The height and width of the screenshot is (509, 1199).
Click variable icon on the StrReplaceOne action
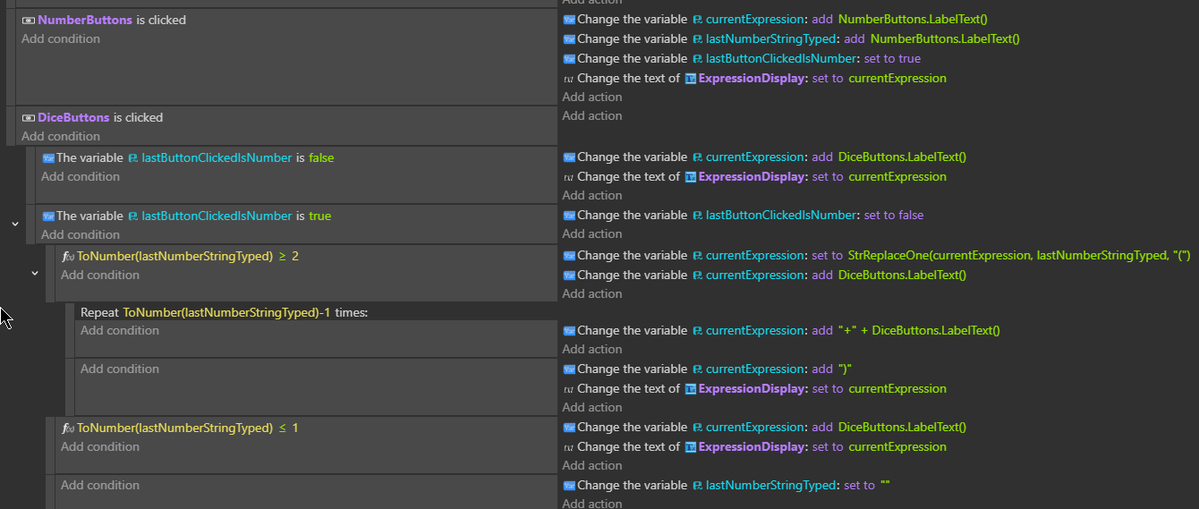click(569, 255)
